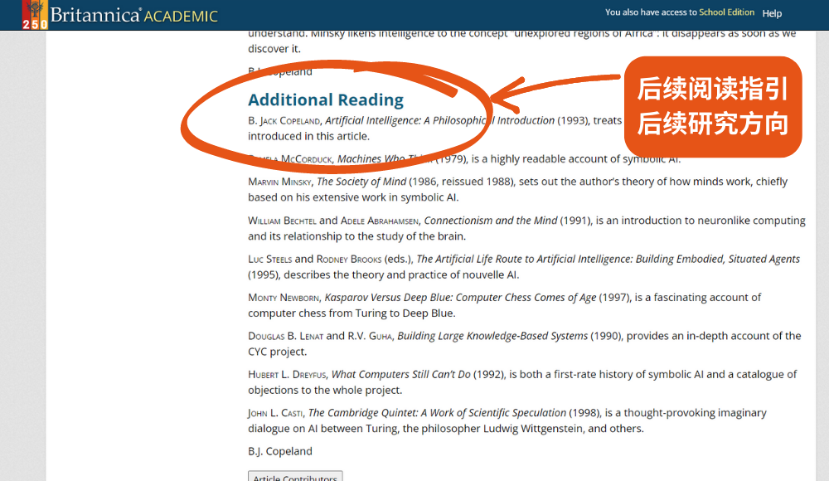Viewport: 829px width, 481px height.
Task: Open the School Edition link
Action: point(726,12)
